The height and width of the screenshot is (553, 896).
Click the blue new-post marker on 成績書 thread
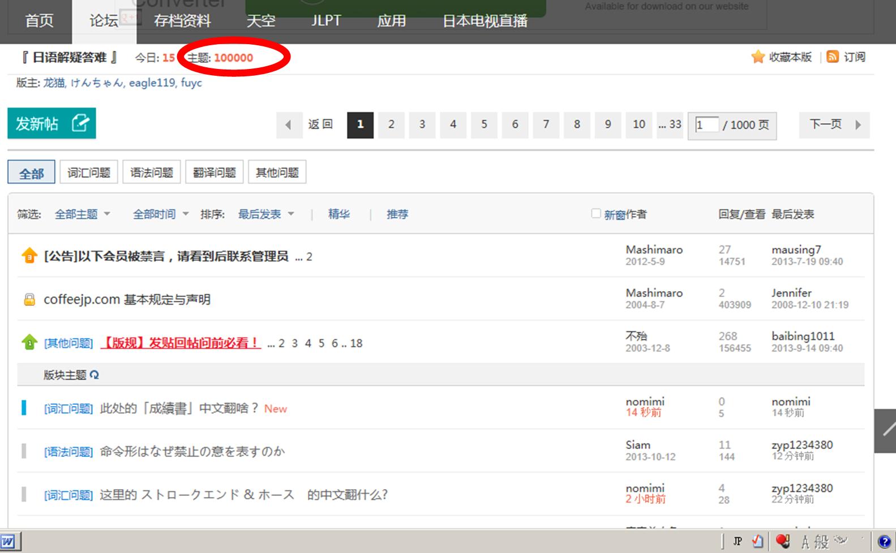point(24,408)
